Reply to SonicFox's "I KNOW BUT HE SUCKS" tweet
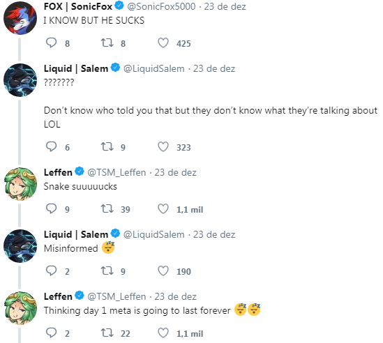383x343 pixels. [52, 43]
